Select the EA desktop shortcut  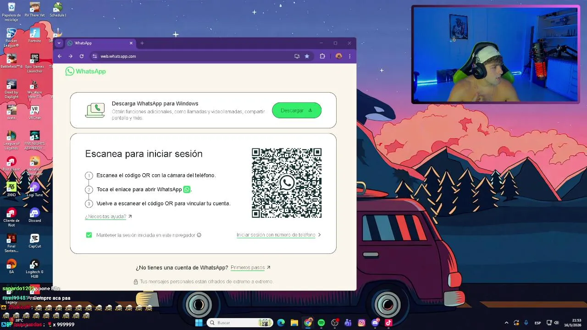(11, 267)
